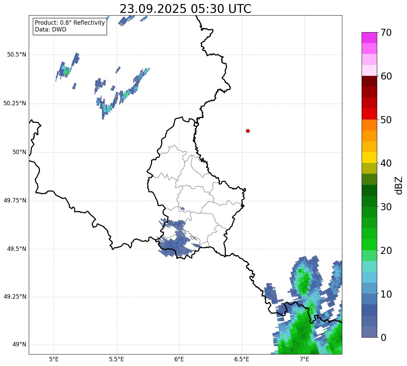This screenshot has height=366, width=407.
Task: Click the 50.25°N latitude tick label
Action: [x=15, y=103]
